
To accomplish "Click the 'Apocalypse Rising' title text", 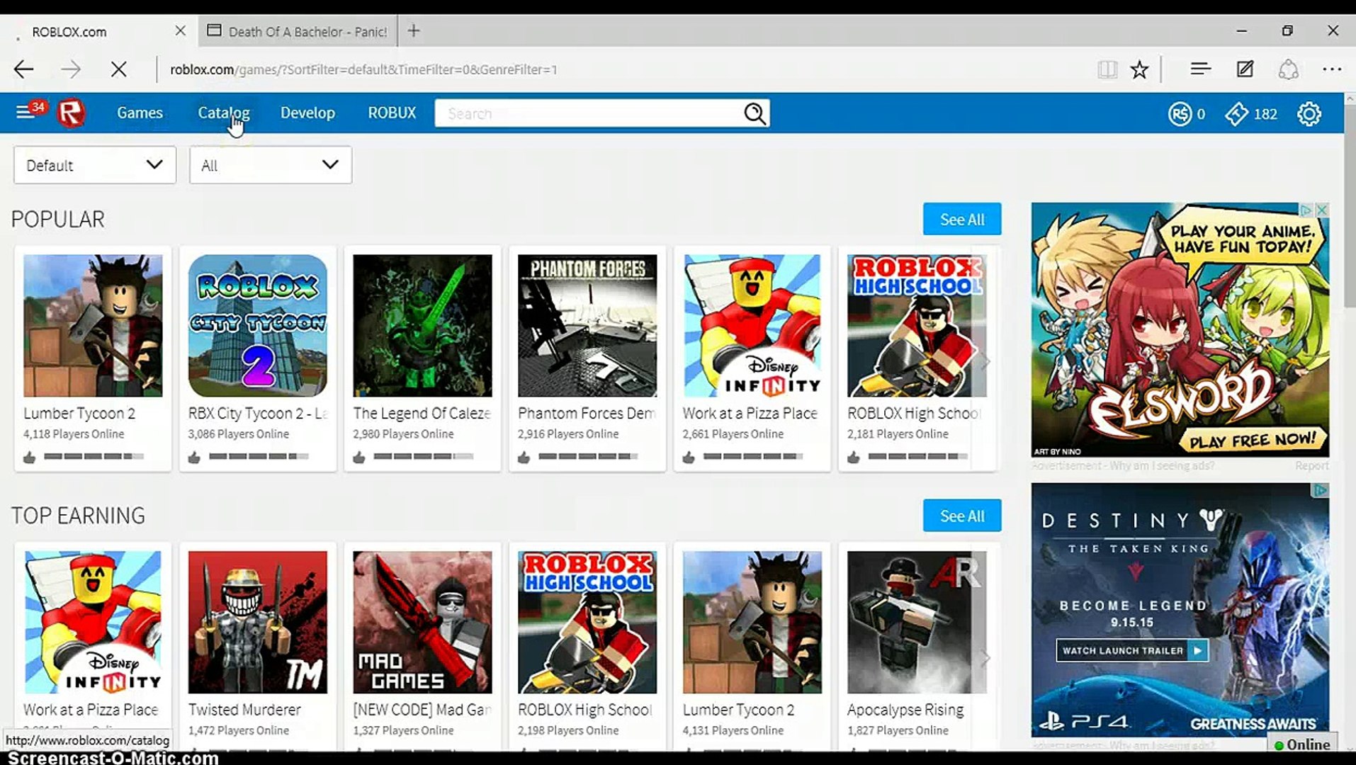I will click(x=905, y=710).
